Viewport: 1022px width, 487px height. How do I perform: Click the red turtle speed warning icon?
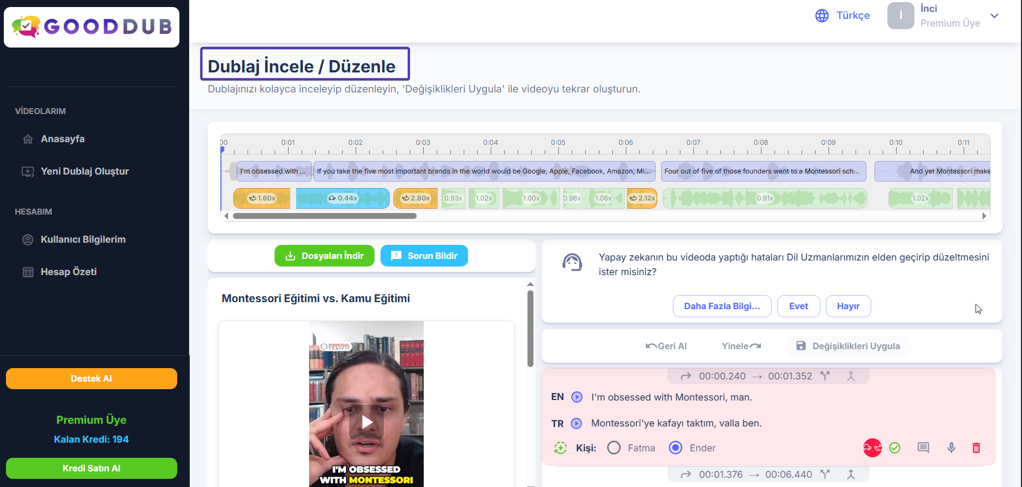coord(872,448)
